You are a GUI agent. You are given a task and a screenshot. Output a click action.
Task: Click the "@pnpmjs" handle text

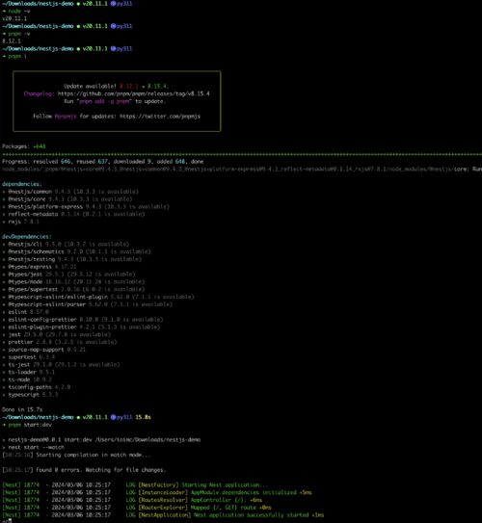[x=66, y=117]
